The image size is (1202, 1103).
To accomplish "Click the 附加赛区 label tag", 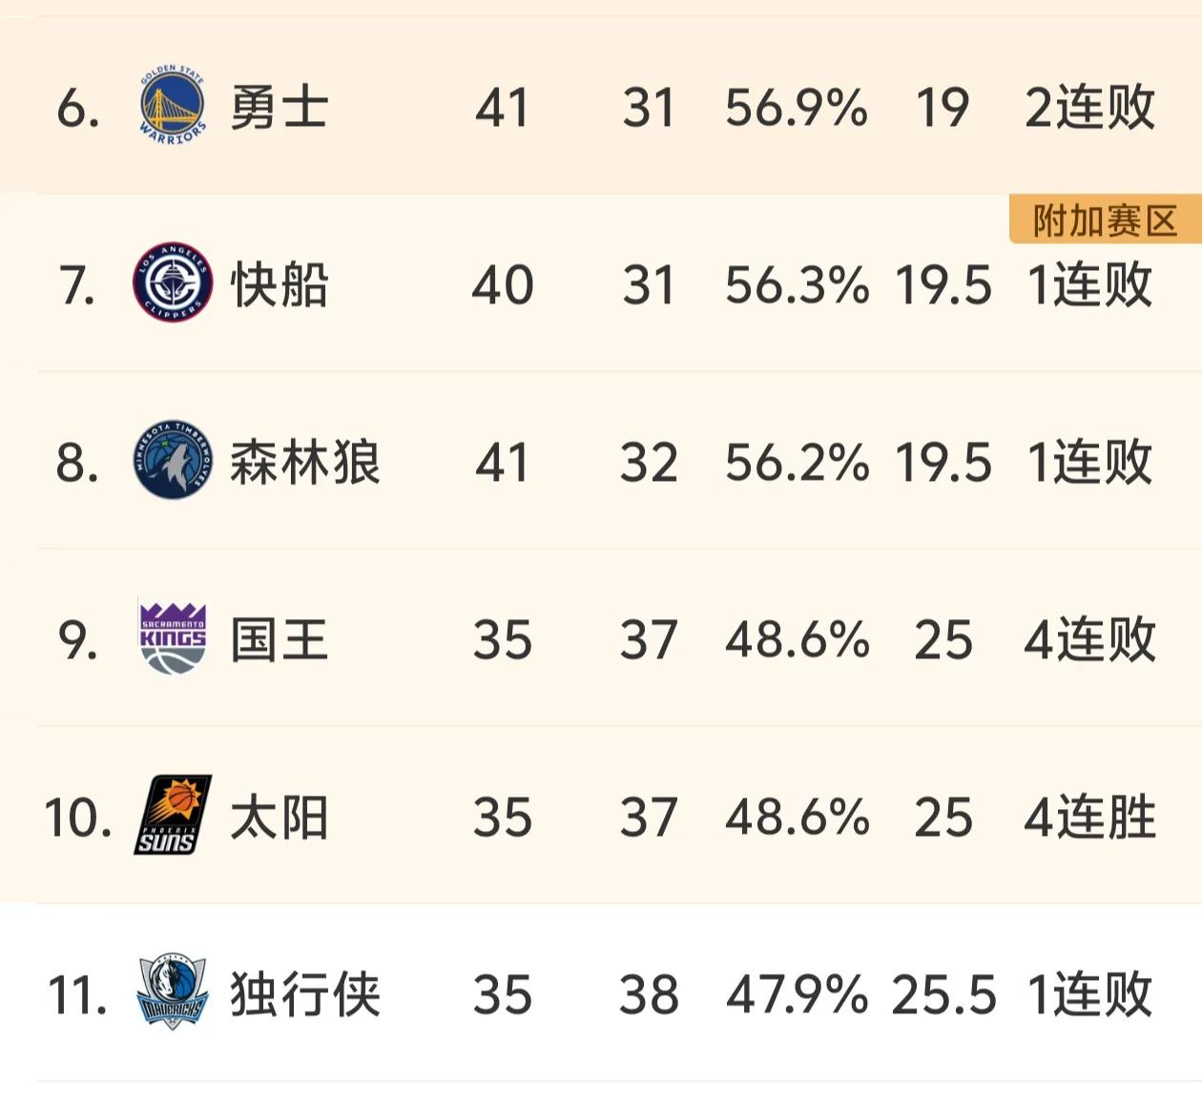I will coord(1102,219).
